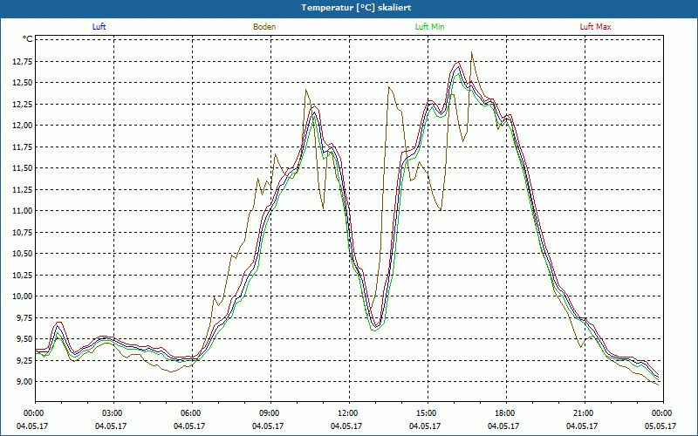Viewport: 698px width, 436px height.
Task: Click the Luft Min legend label
Action: pos(429,27)
